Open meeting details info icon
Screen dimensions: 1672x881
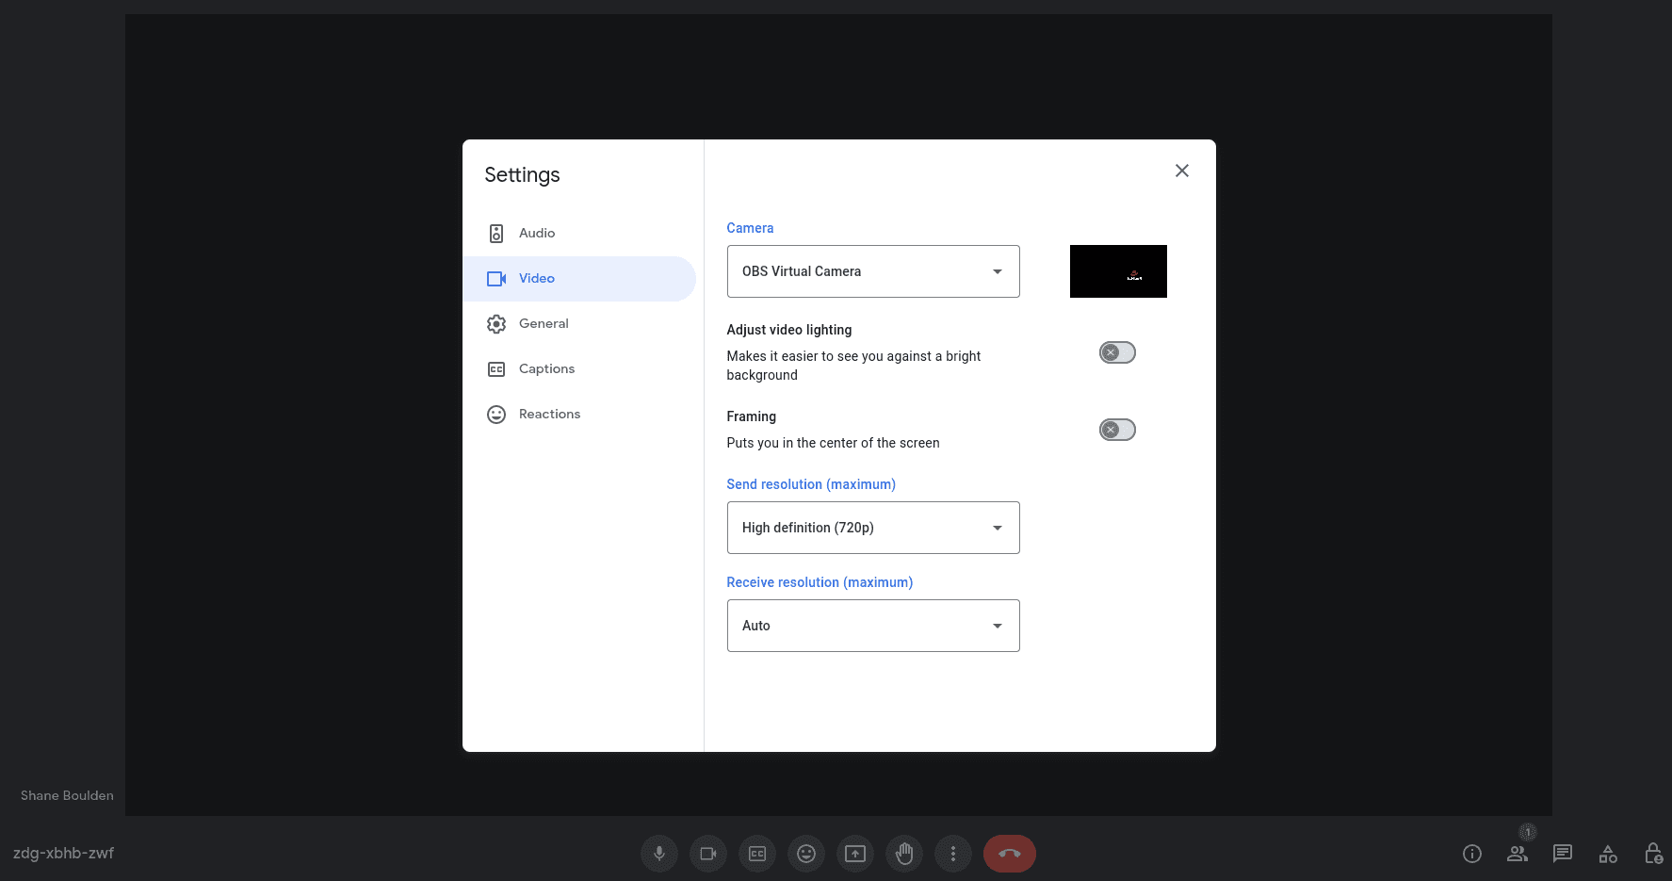point(1472,854)
